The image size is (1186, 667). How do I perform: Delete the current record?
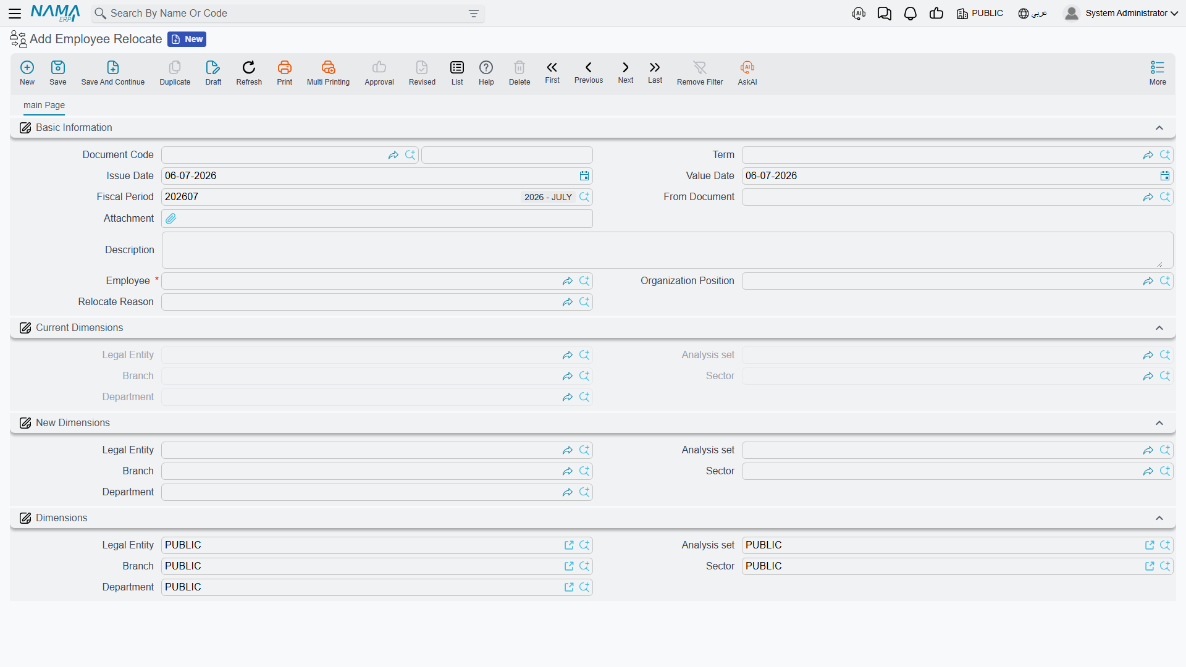519,73
